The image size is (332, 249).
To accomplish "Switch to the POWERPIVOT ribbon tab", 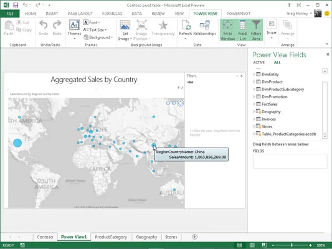I will [239, 14].
